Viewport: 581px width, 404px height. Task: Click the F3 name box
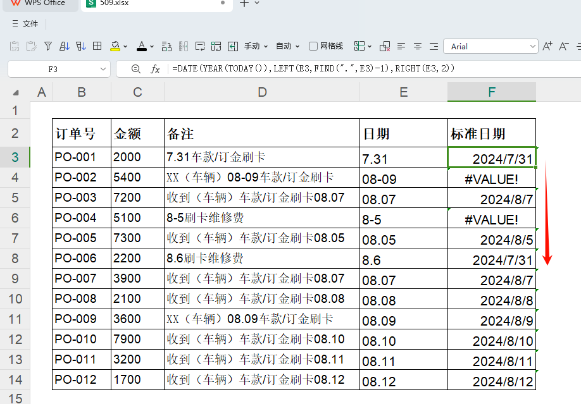53,70
